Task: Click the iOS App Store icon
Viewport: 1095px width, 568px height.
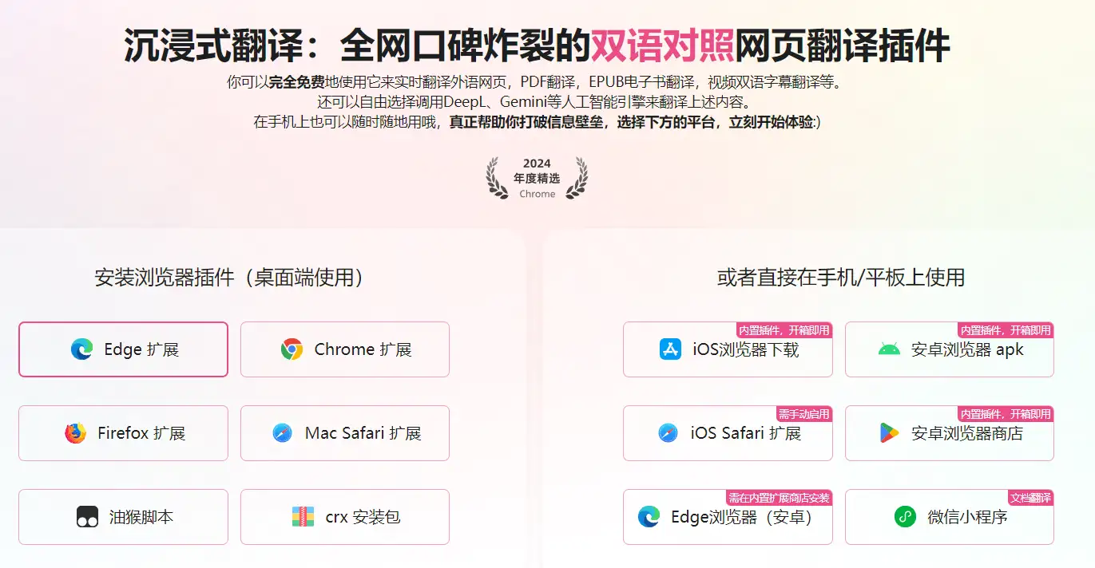Action: coord(670,349)
